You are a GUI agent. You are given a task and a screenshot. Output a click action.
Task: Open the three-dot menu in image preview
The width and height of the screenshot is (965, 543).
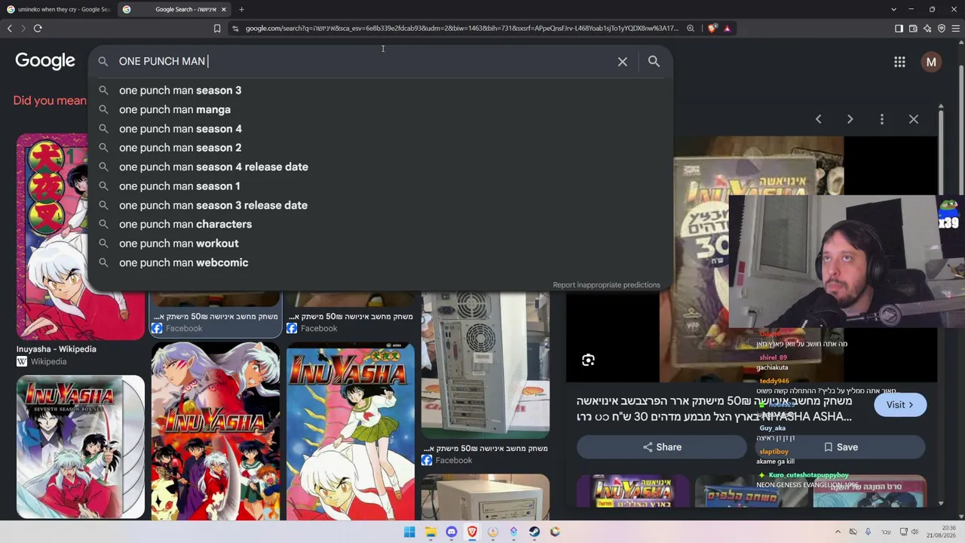(881, 119)
